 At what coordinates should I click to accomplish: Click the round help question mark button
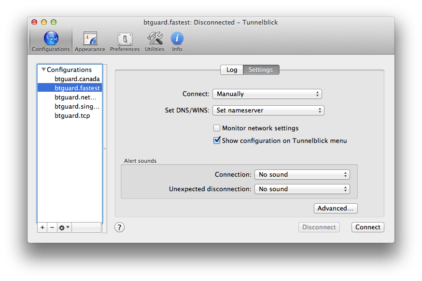[120, 227]
